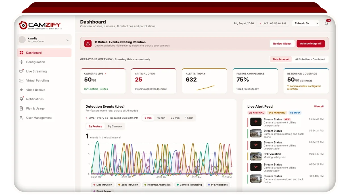Click the Video Backup cloud icon

point(21,90)
